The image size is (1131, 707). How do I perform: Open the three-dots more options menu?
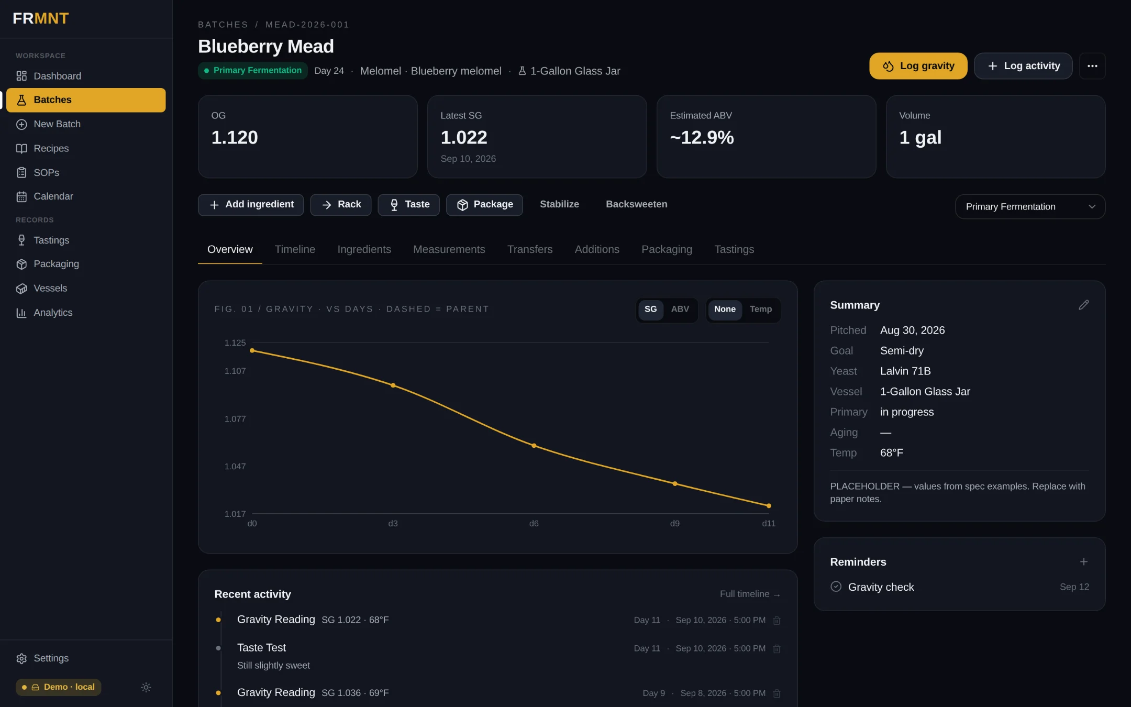point(1092,66)
